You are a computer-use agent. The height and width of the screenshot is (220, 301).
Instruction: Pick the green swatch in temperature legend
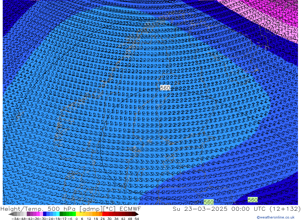(x=68, y=214)
